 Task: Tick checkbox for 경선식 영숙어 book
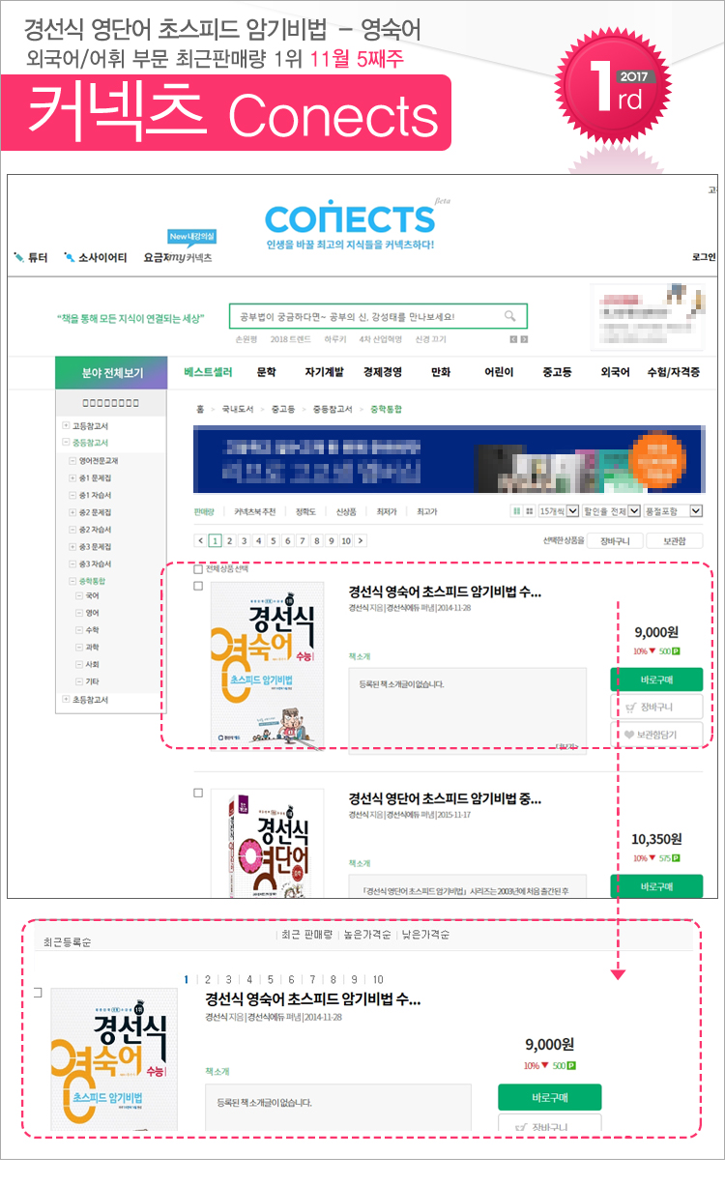point(198,587)
